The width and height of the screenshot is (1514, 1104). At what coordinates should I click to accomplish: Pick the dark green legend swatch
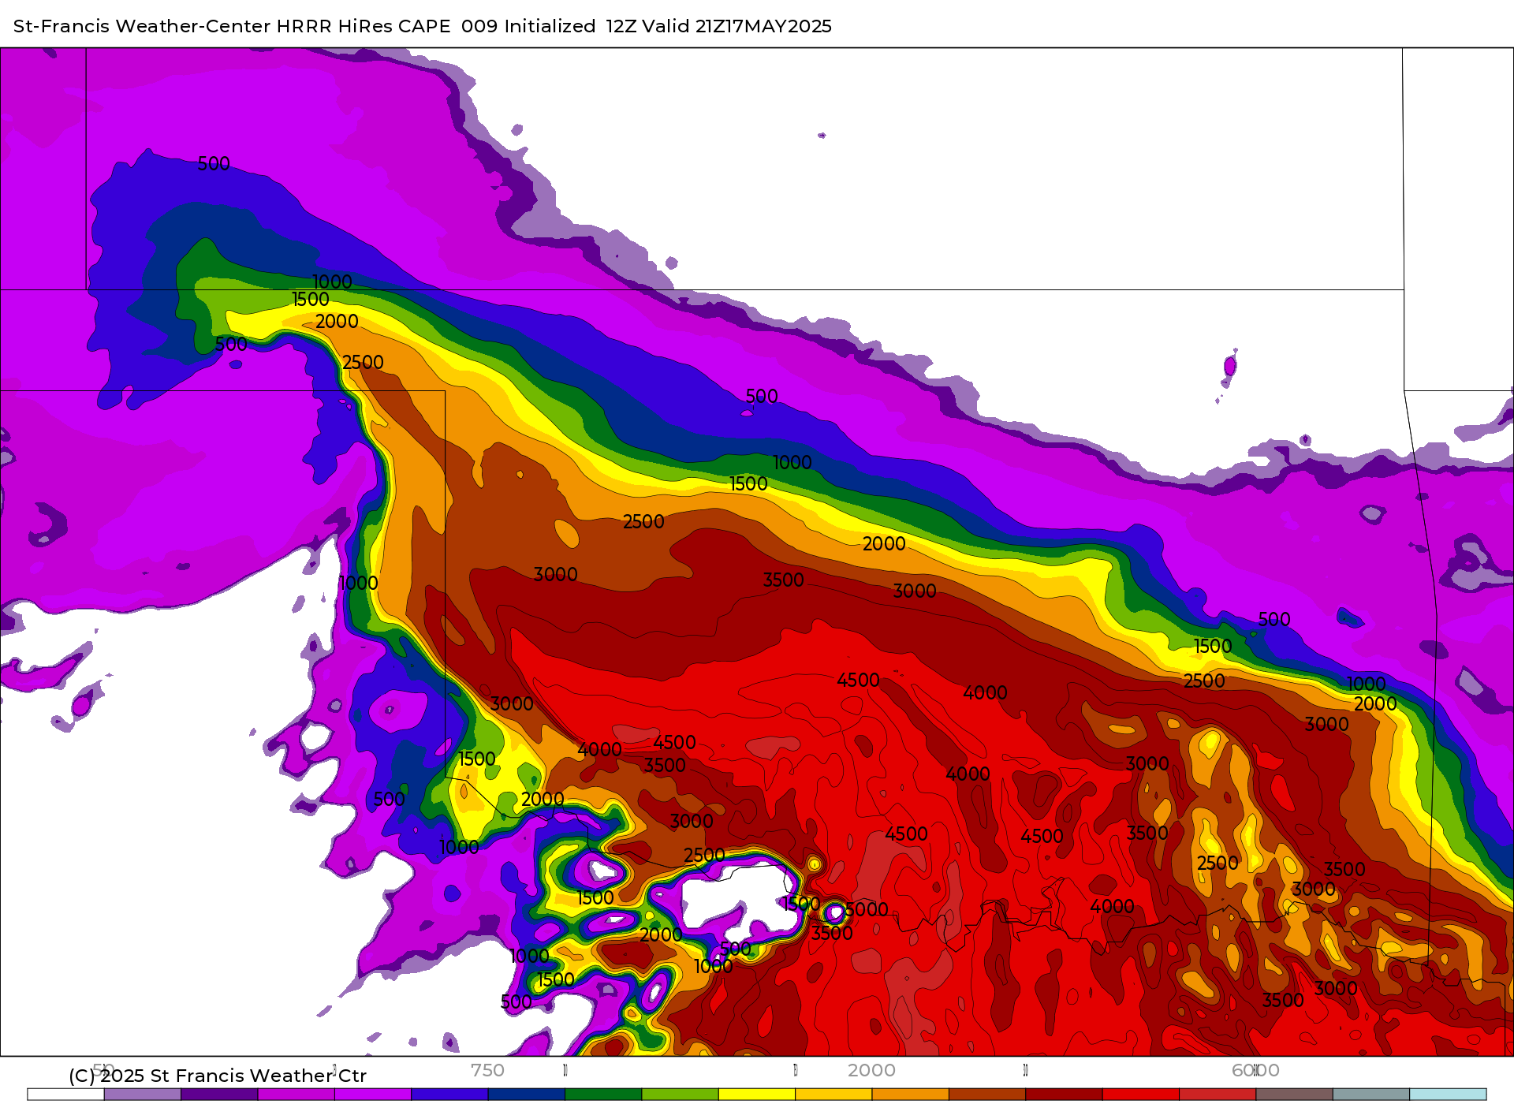point(603,1095)
